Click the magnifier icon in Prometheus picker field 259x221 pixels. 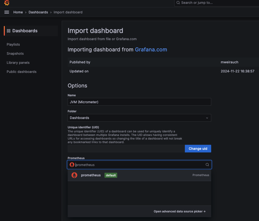[x=207, y=165]
